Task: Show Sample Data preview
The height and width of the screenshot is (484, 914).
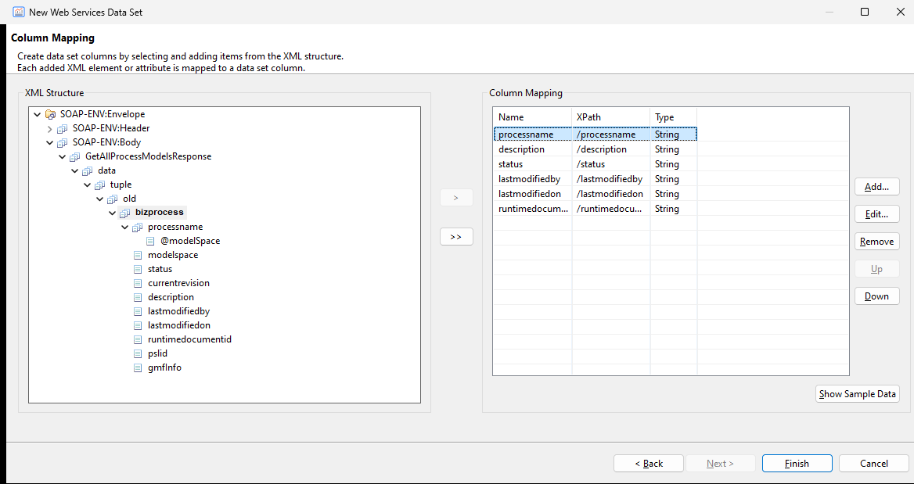Action: coord(857,394)
